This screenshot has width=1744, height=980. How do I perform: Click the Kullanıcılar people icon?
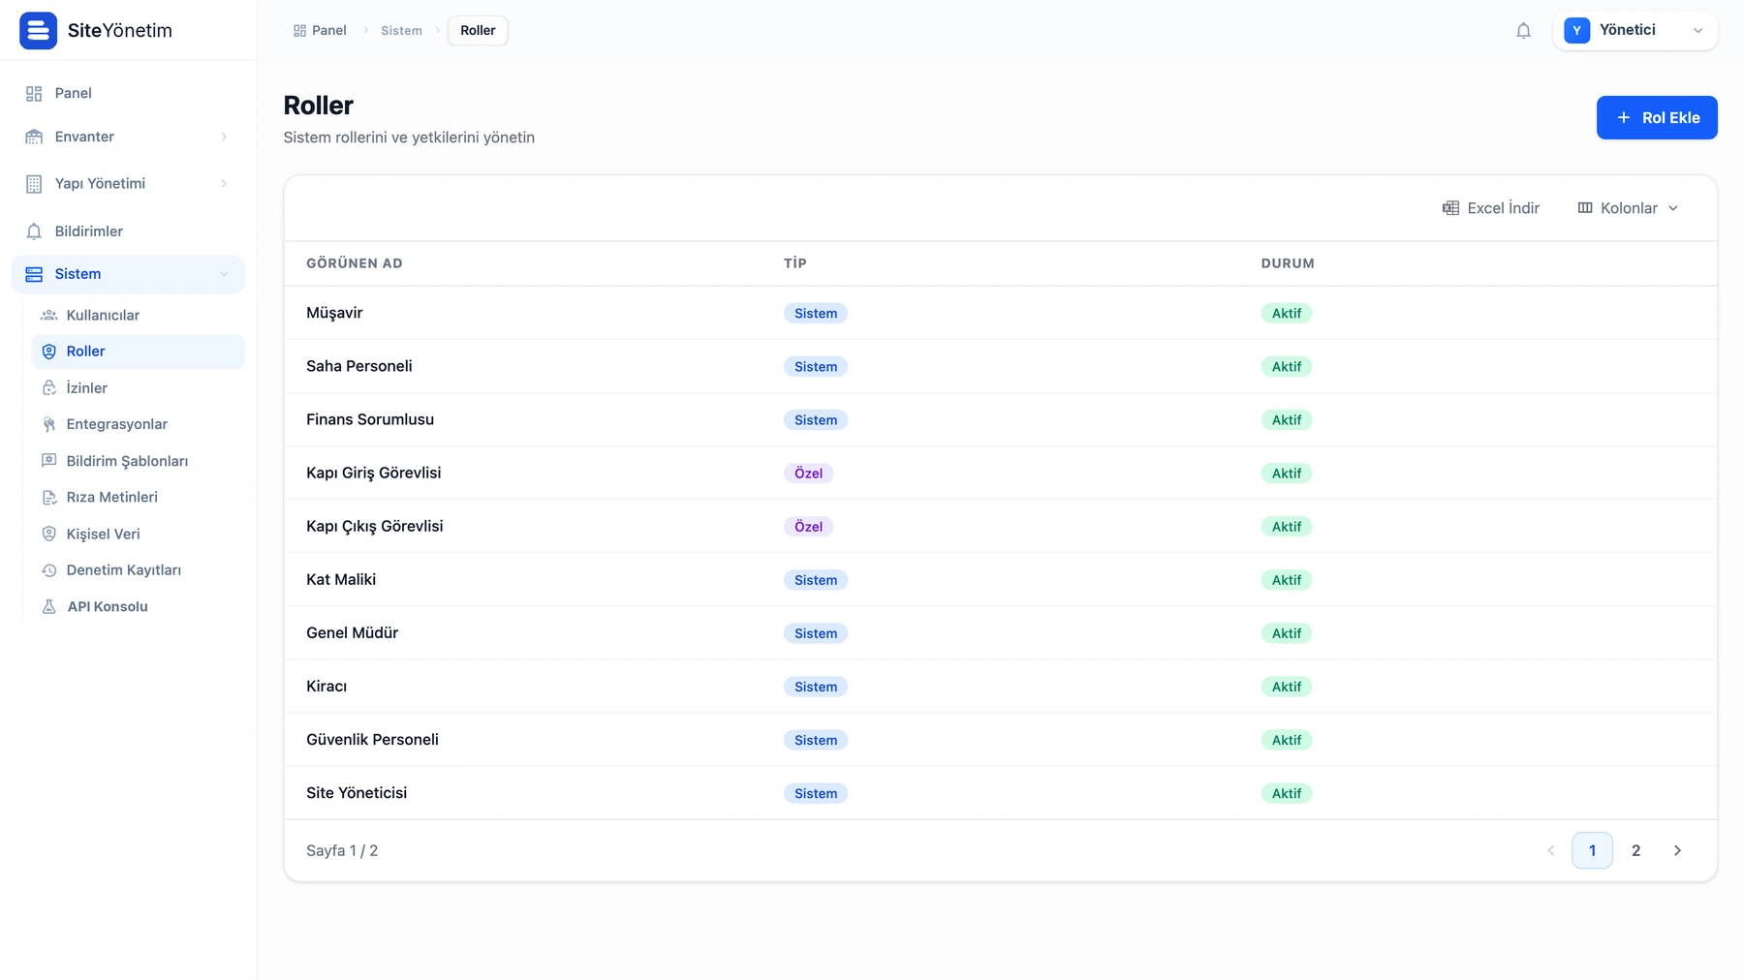(x=49, y=316)
